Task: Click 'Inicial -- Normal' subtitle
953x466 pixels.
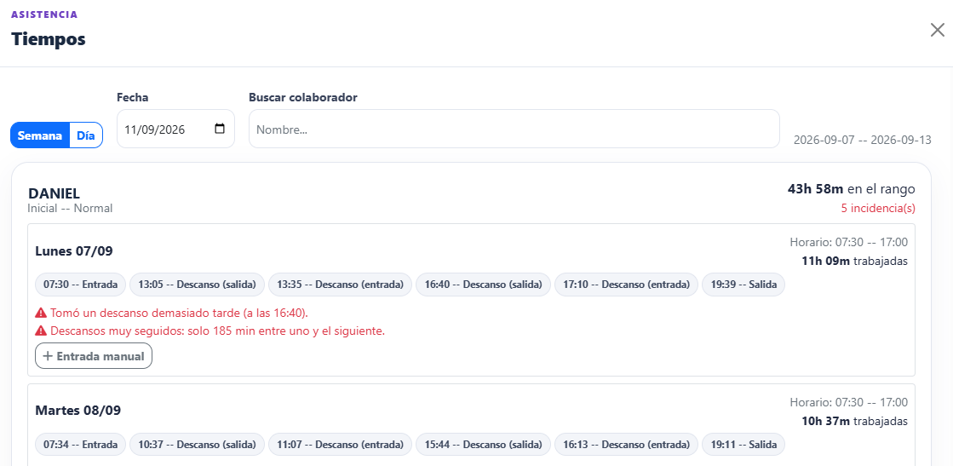Action: tap(70, 208)
